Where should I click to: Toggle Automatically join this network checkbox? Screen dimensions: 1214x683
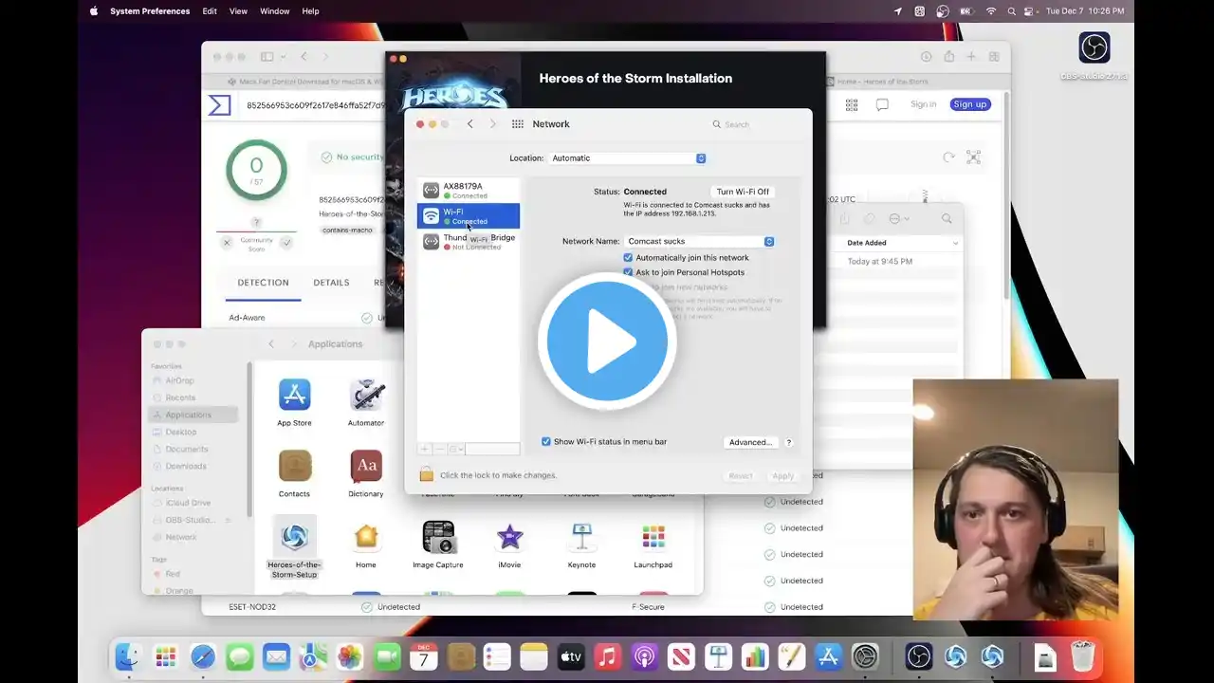click(628, 258)
